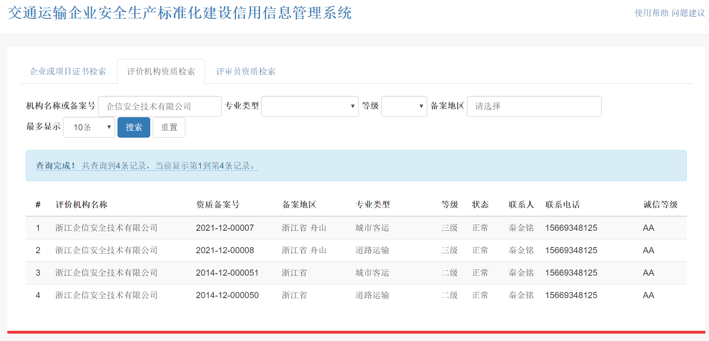Click the 诚信等级 column header
This screenshot has width=709, height=341.
pyautogui.click(x=660, y=205)
